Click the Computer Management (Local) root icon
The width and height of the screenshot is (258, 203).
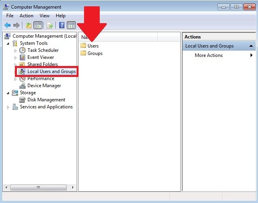(x=7, y=36)
